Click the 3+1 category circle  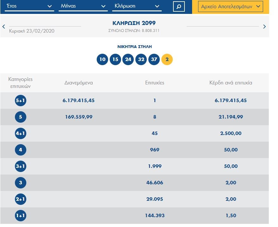click(21, 166)
